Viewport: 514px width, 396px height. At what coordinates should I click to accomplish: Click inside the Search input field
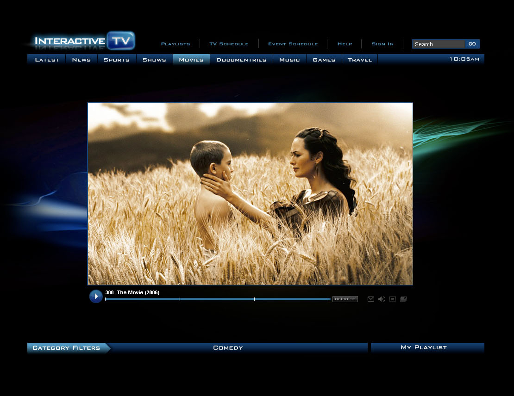click(437, 44)
